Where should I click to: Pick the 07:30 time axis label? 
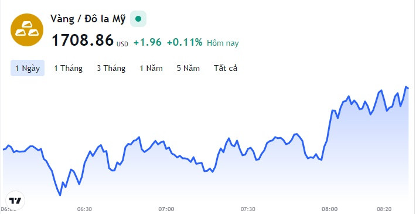tap(248, 209)
